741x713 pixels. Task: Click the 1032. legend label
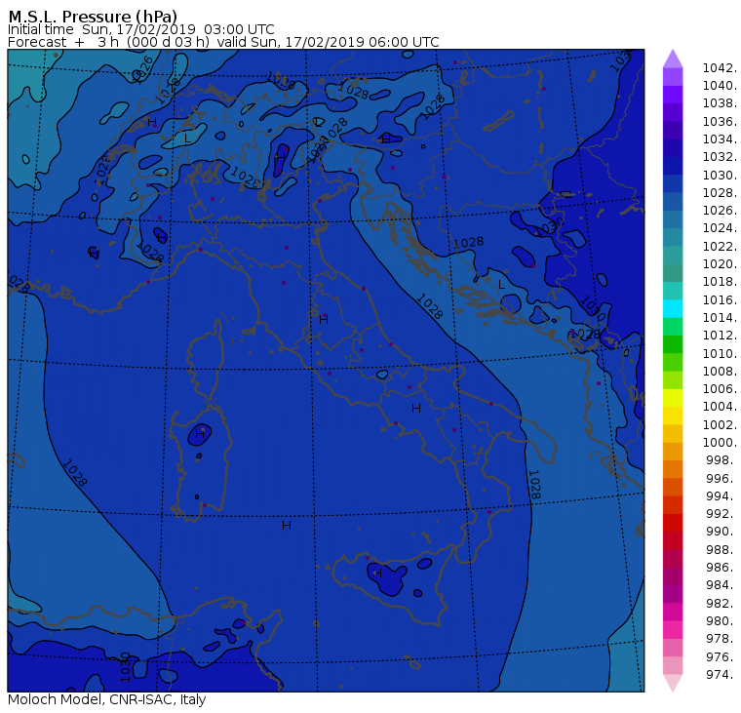click(x=720, y=157)
